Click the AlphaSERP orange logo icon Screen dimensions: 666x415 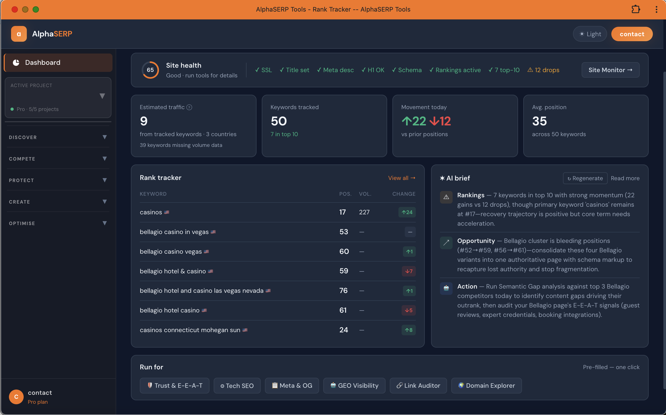pyautogui.click(x=19, y=34)
